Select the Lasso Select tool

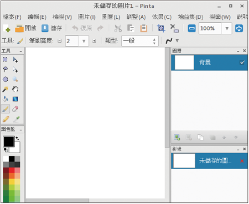(5, 70)
